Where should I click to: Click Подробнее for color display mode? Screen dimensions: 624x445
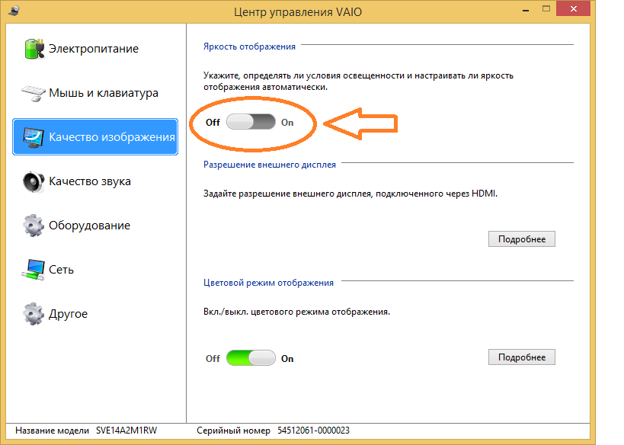(522, 357)
